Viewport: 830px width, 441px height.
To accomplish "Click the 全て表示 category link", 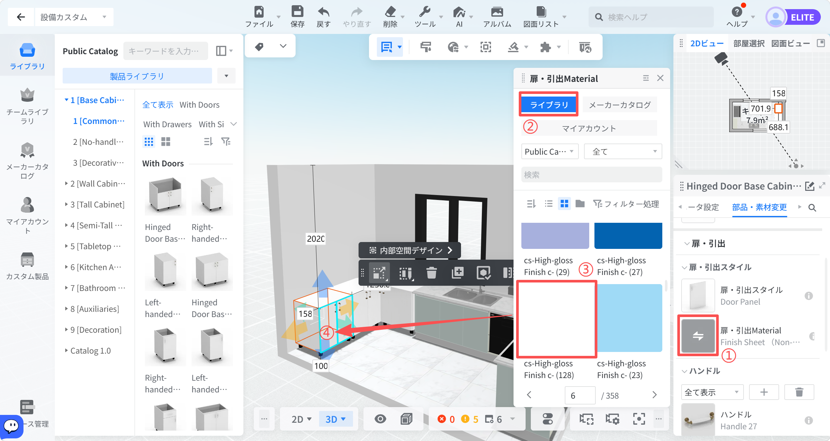I will click(158, 105).
